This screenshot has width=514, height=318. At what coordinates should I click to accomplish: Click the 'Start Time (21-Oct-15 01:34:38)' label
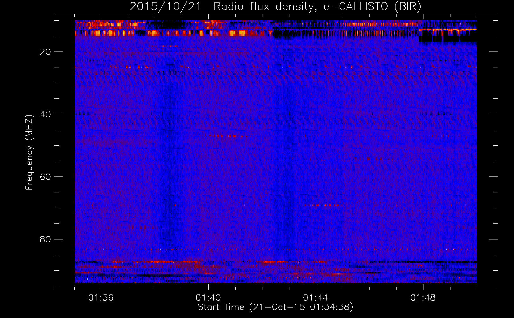point(275,307)
